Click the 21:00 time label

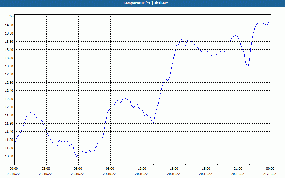coord(238,169)
